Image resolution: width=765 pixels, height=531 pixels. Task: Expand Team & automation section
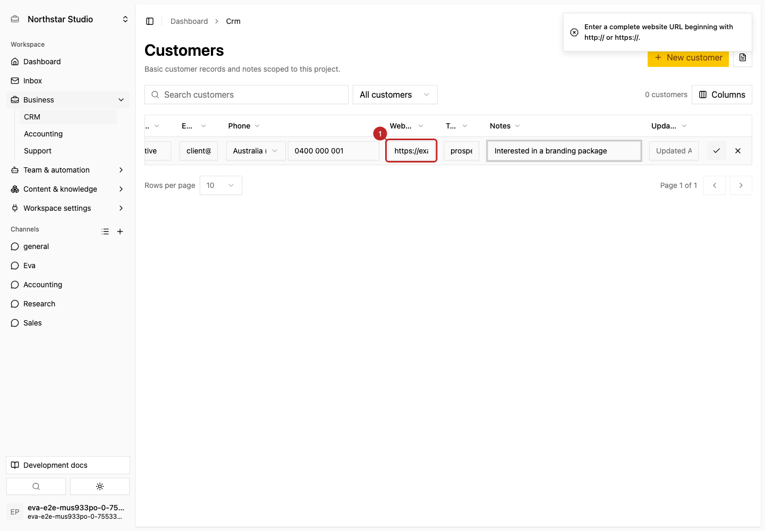coord(68,170)
